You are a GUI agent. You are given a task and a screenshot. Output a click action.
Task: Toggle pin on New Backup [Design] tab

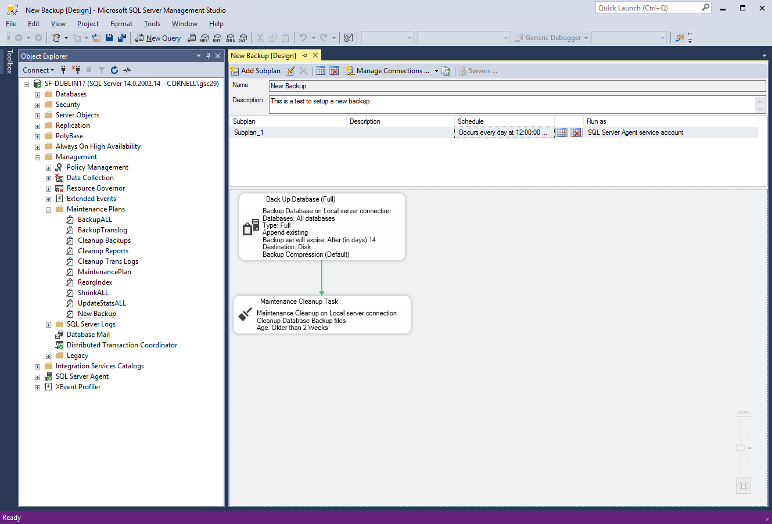305,56
